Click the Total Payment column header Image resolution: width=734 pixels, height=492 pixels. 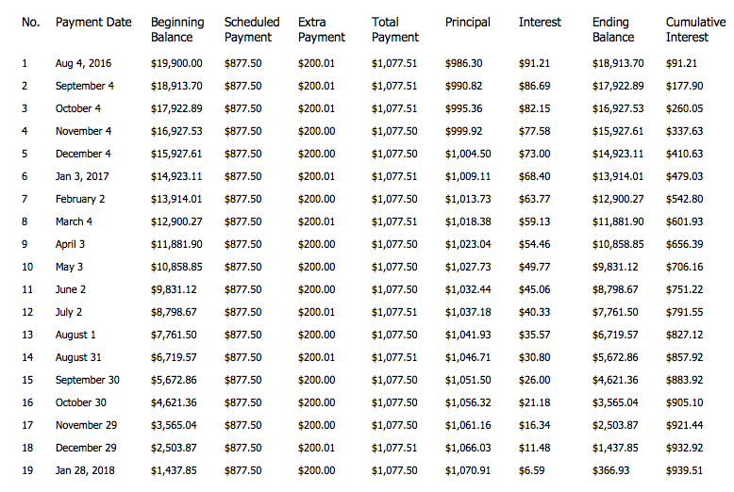[x=395, y=29]
